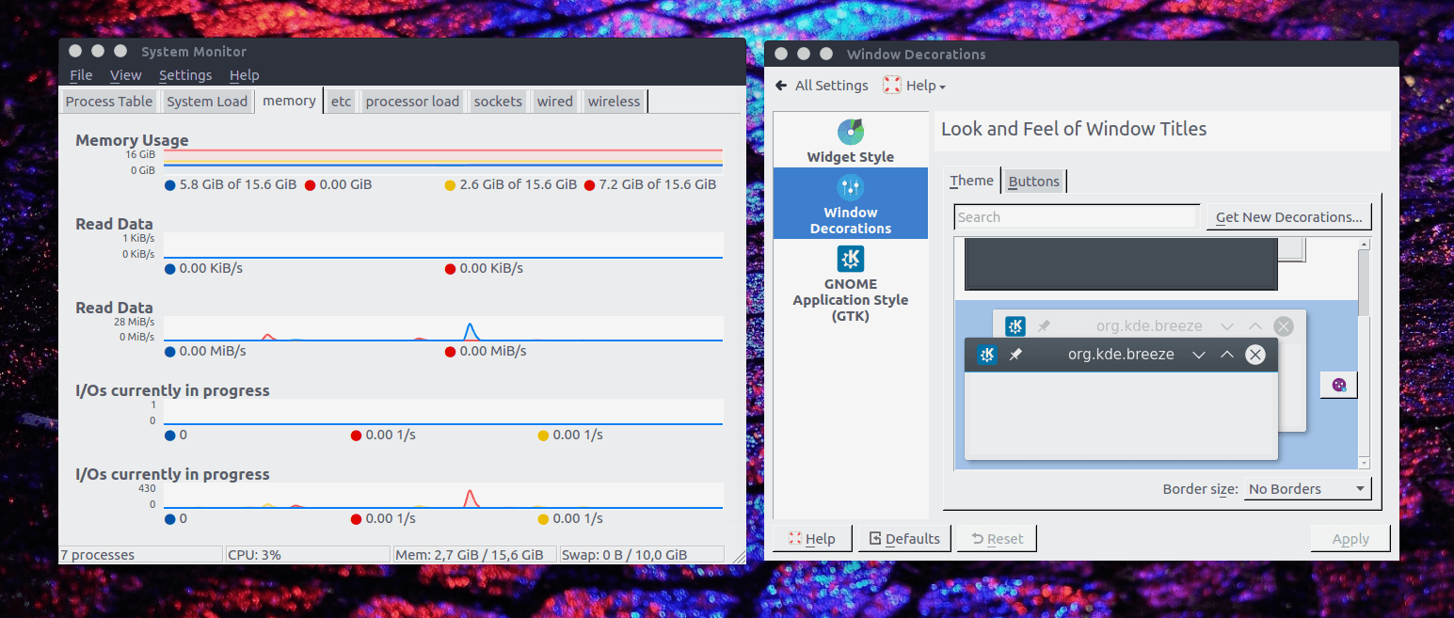The height and width of the screenshot is (618, 1454).
Task: Click the KDE logo in the active Breeze preview titlebar
Action: pyautogui.click(x=986, y=356)
